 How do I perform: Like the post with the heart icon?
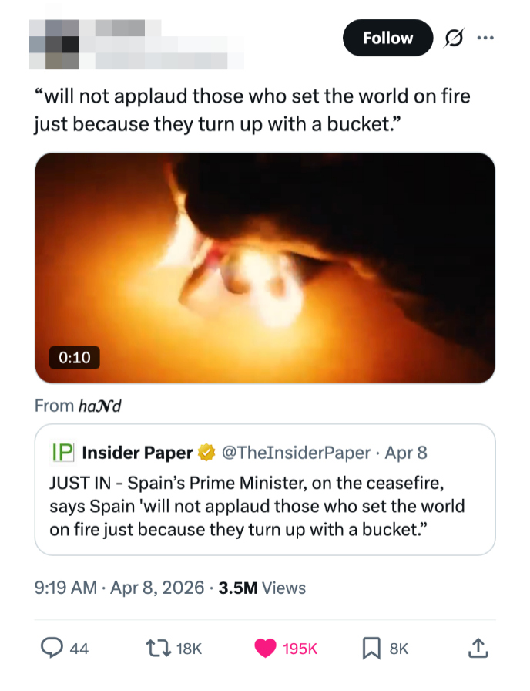point(266,649)
